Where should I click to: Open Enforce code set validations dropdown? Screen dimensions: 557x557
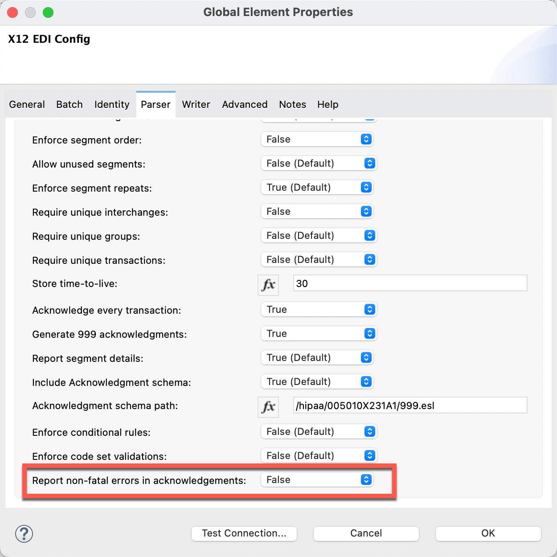click(x=319, y=456)
